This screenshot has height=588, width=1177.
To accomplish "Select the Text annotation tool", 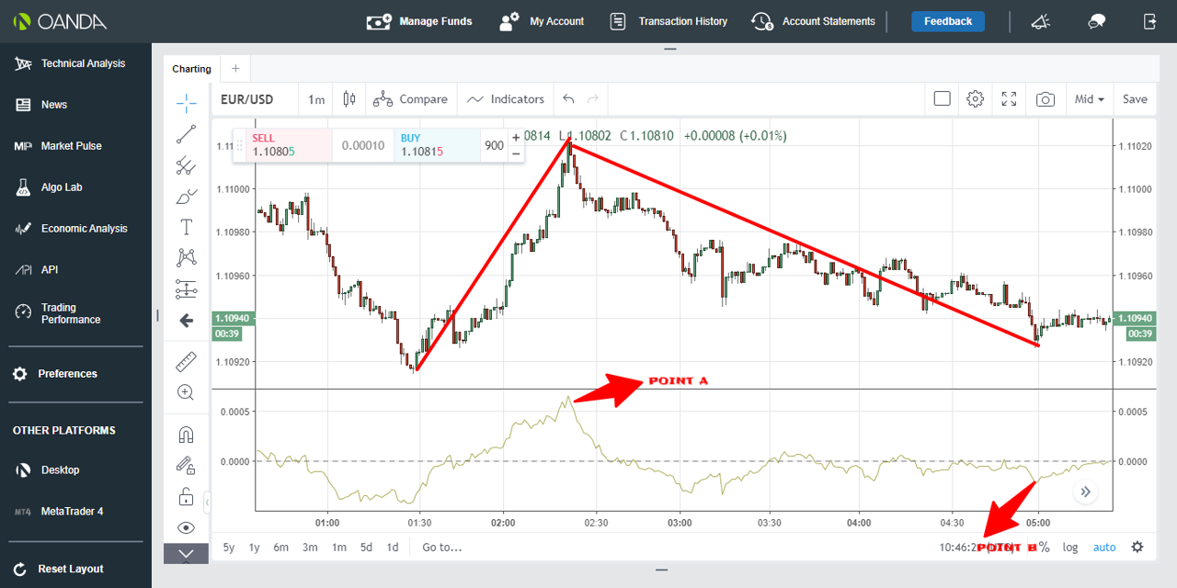I will 186,227.
